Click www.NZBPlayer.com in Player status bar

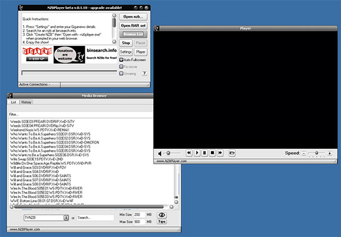pos(172,161)
